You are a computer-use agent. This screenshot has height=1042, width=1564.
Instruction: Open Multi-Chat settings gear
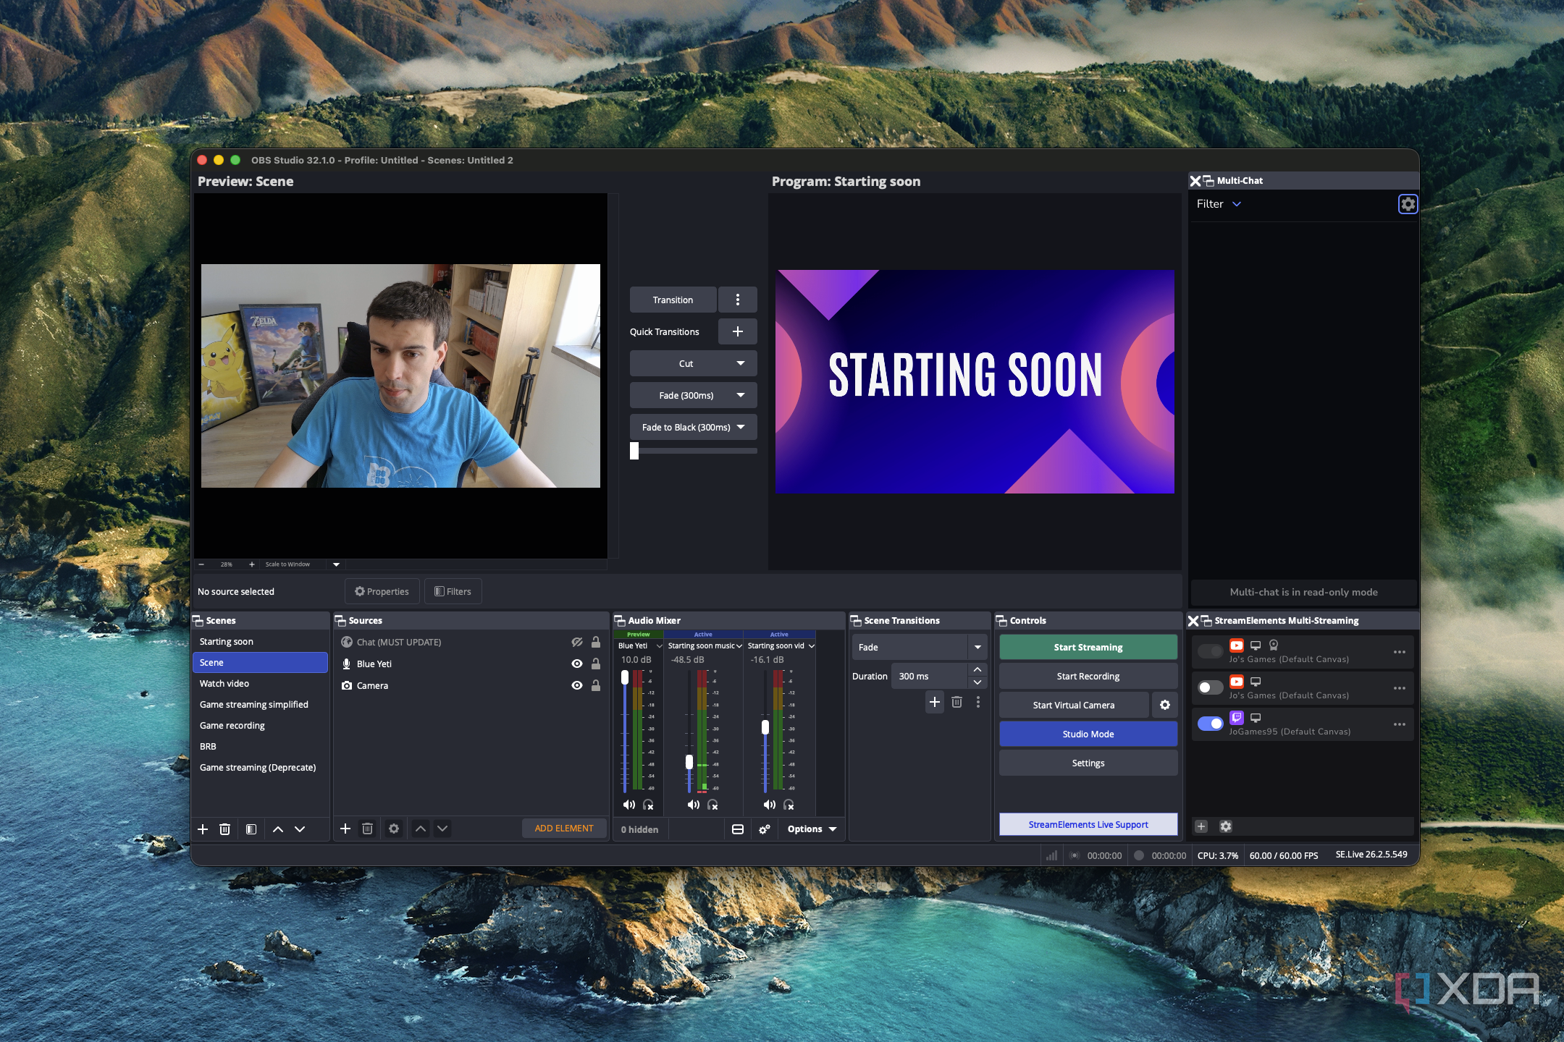1408,204
